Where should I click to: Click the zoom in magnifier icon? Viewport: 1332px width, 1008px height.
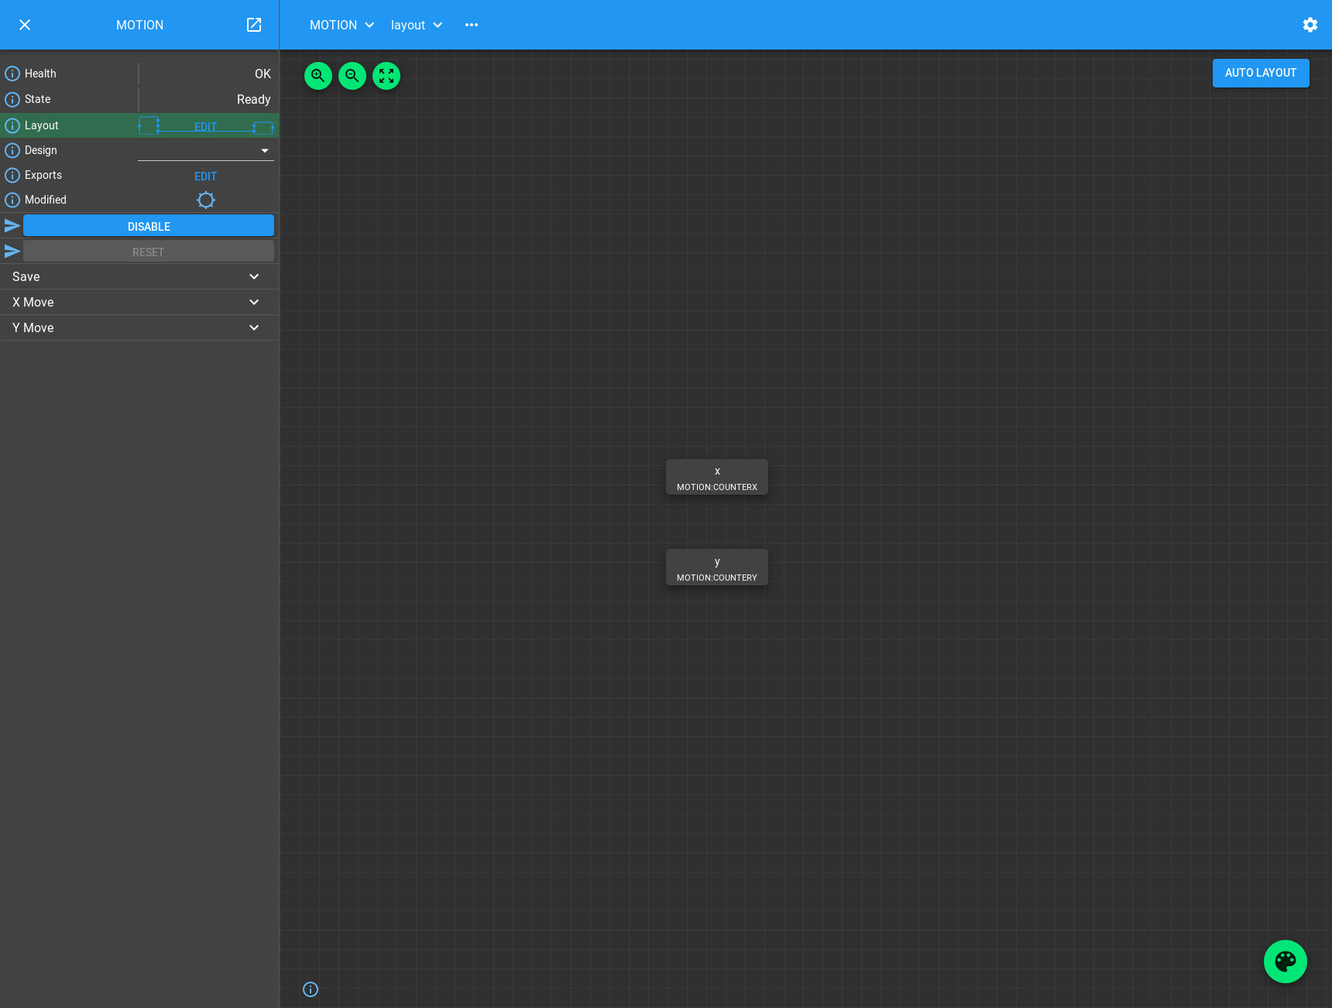[318, 76]
